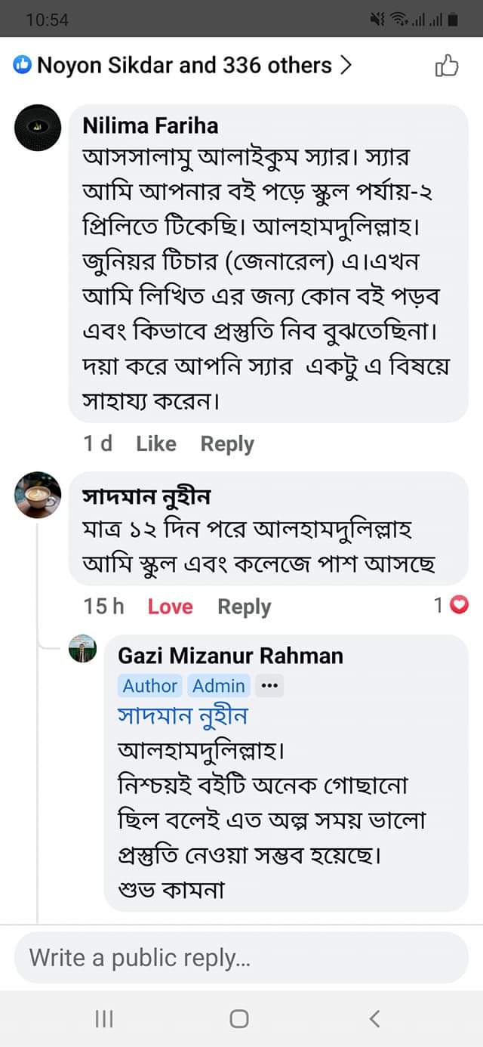Toggle Love reaction on সাদমান নুহীন's comment
This screenshot has width=483, height=1047.
pos(170,606)
